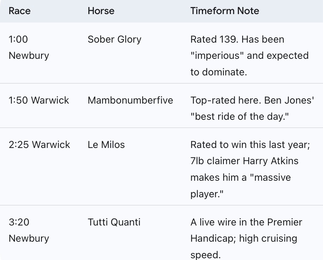Screen dimensions: 323x260
Task: Click the "Rated 139" text
Action: tap(214, 39)
